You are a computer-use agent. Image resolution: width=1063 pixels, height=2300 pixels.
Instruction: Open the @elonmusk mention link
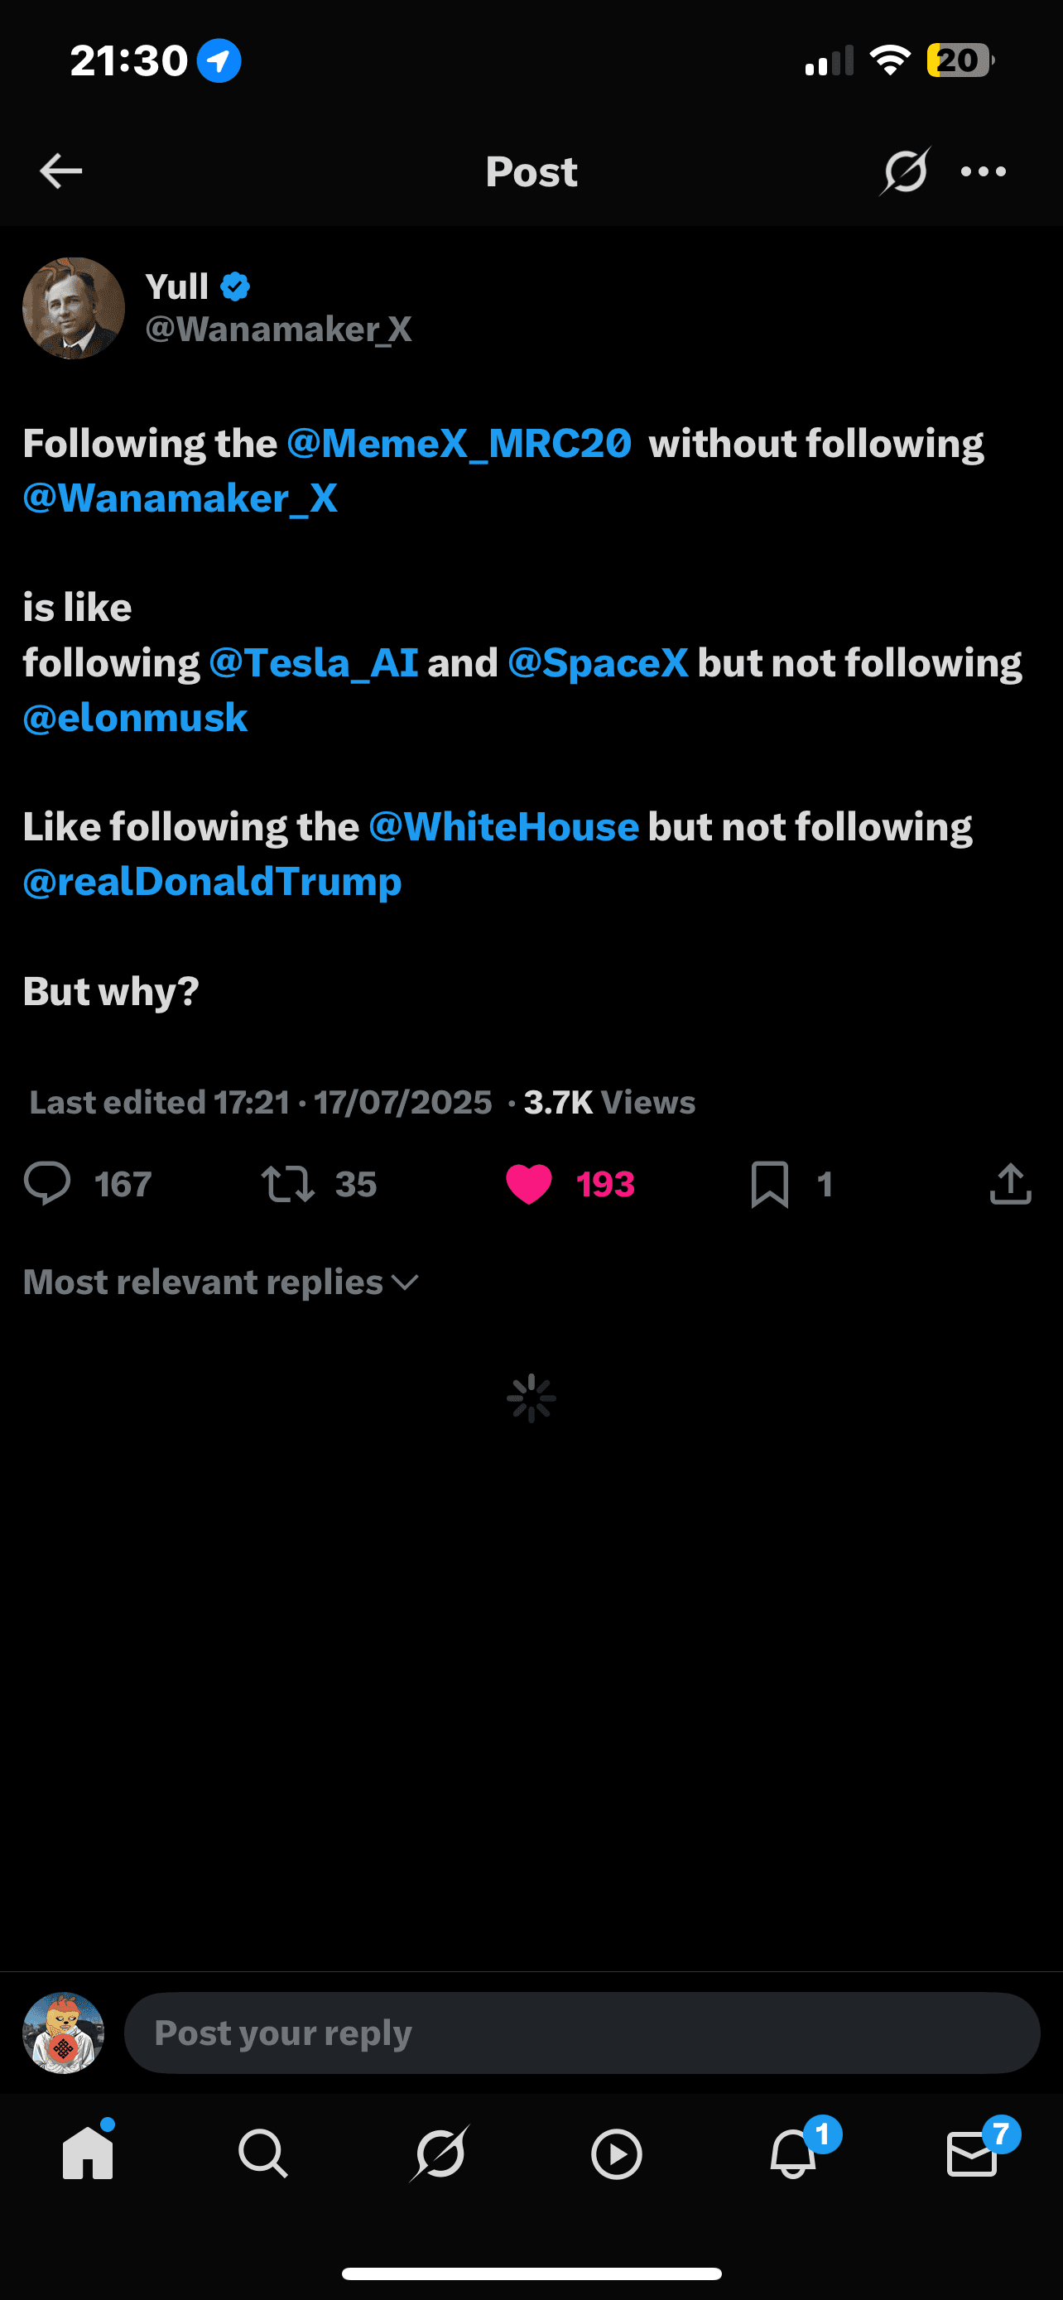click(x=136, y=718)
